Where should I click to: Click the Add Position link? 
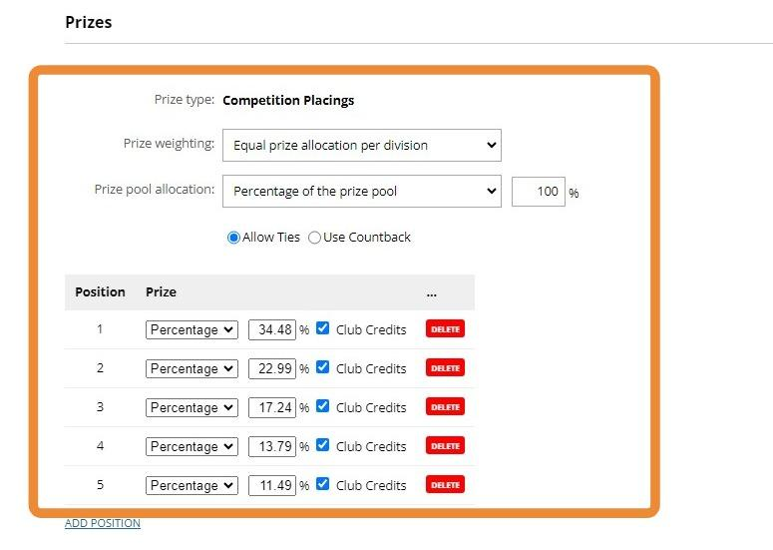pos(103,523)
